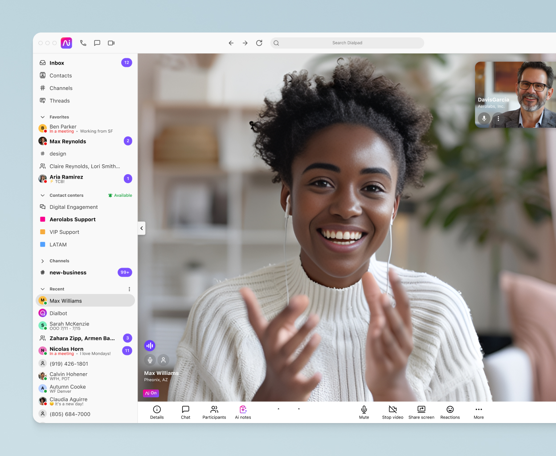Collapse the Recent section in the sidebar
556x456 pixels.
(x=42, y=289)
